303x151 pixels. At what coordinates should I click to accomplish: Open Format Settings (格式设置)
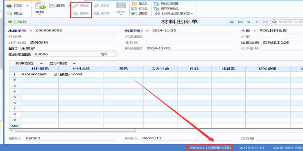click(x=166, y=4)
